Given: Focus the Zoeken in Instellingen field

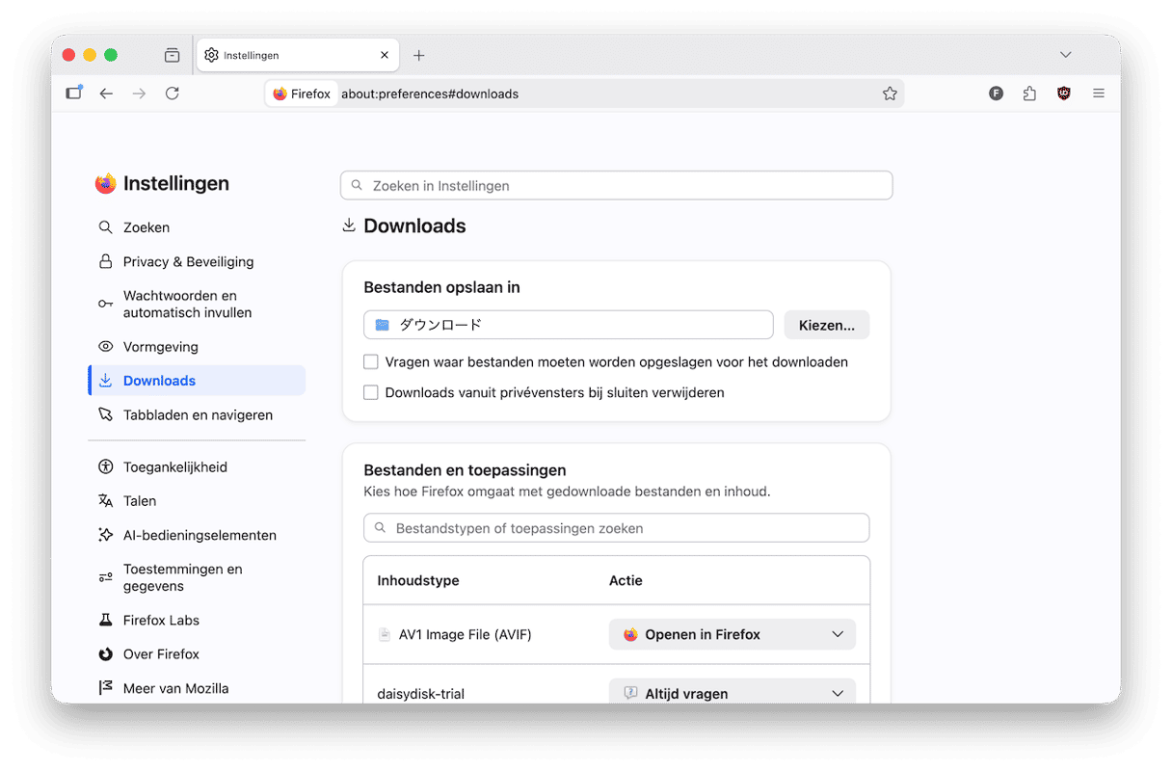Looking at the screenshot, I should tap(617, 185).
